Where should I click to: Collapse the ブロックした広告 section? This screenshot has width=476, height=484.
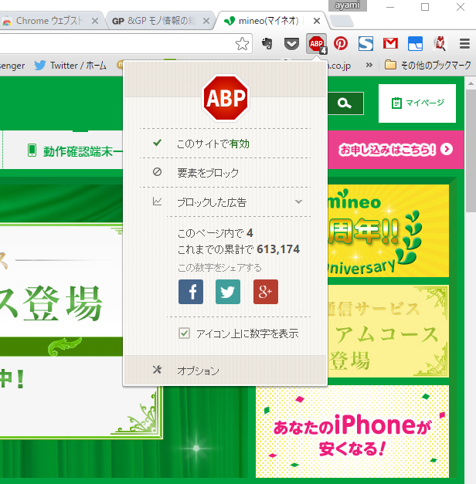point(298,202)
